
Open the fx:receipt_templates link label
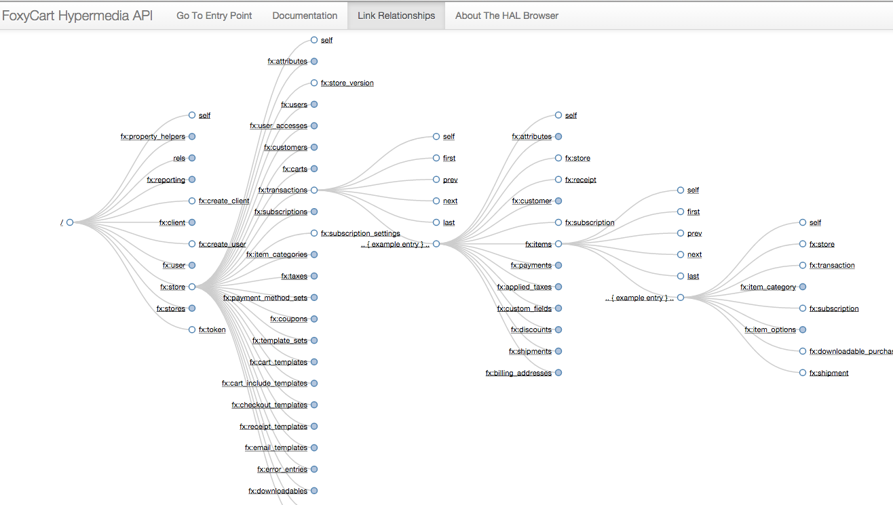[273, 427]
